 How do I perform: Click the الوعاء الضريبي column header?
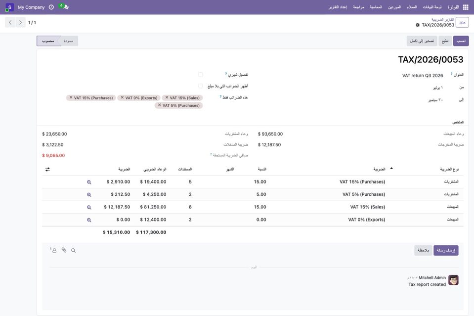[x=155, y=169]
